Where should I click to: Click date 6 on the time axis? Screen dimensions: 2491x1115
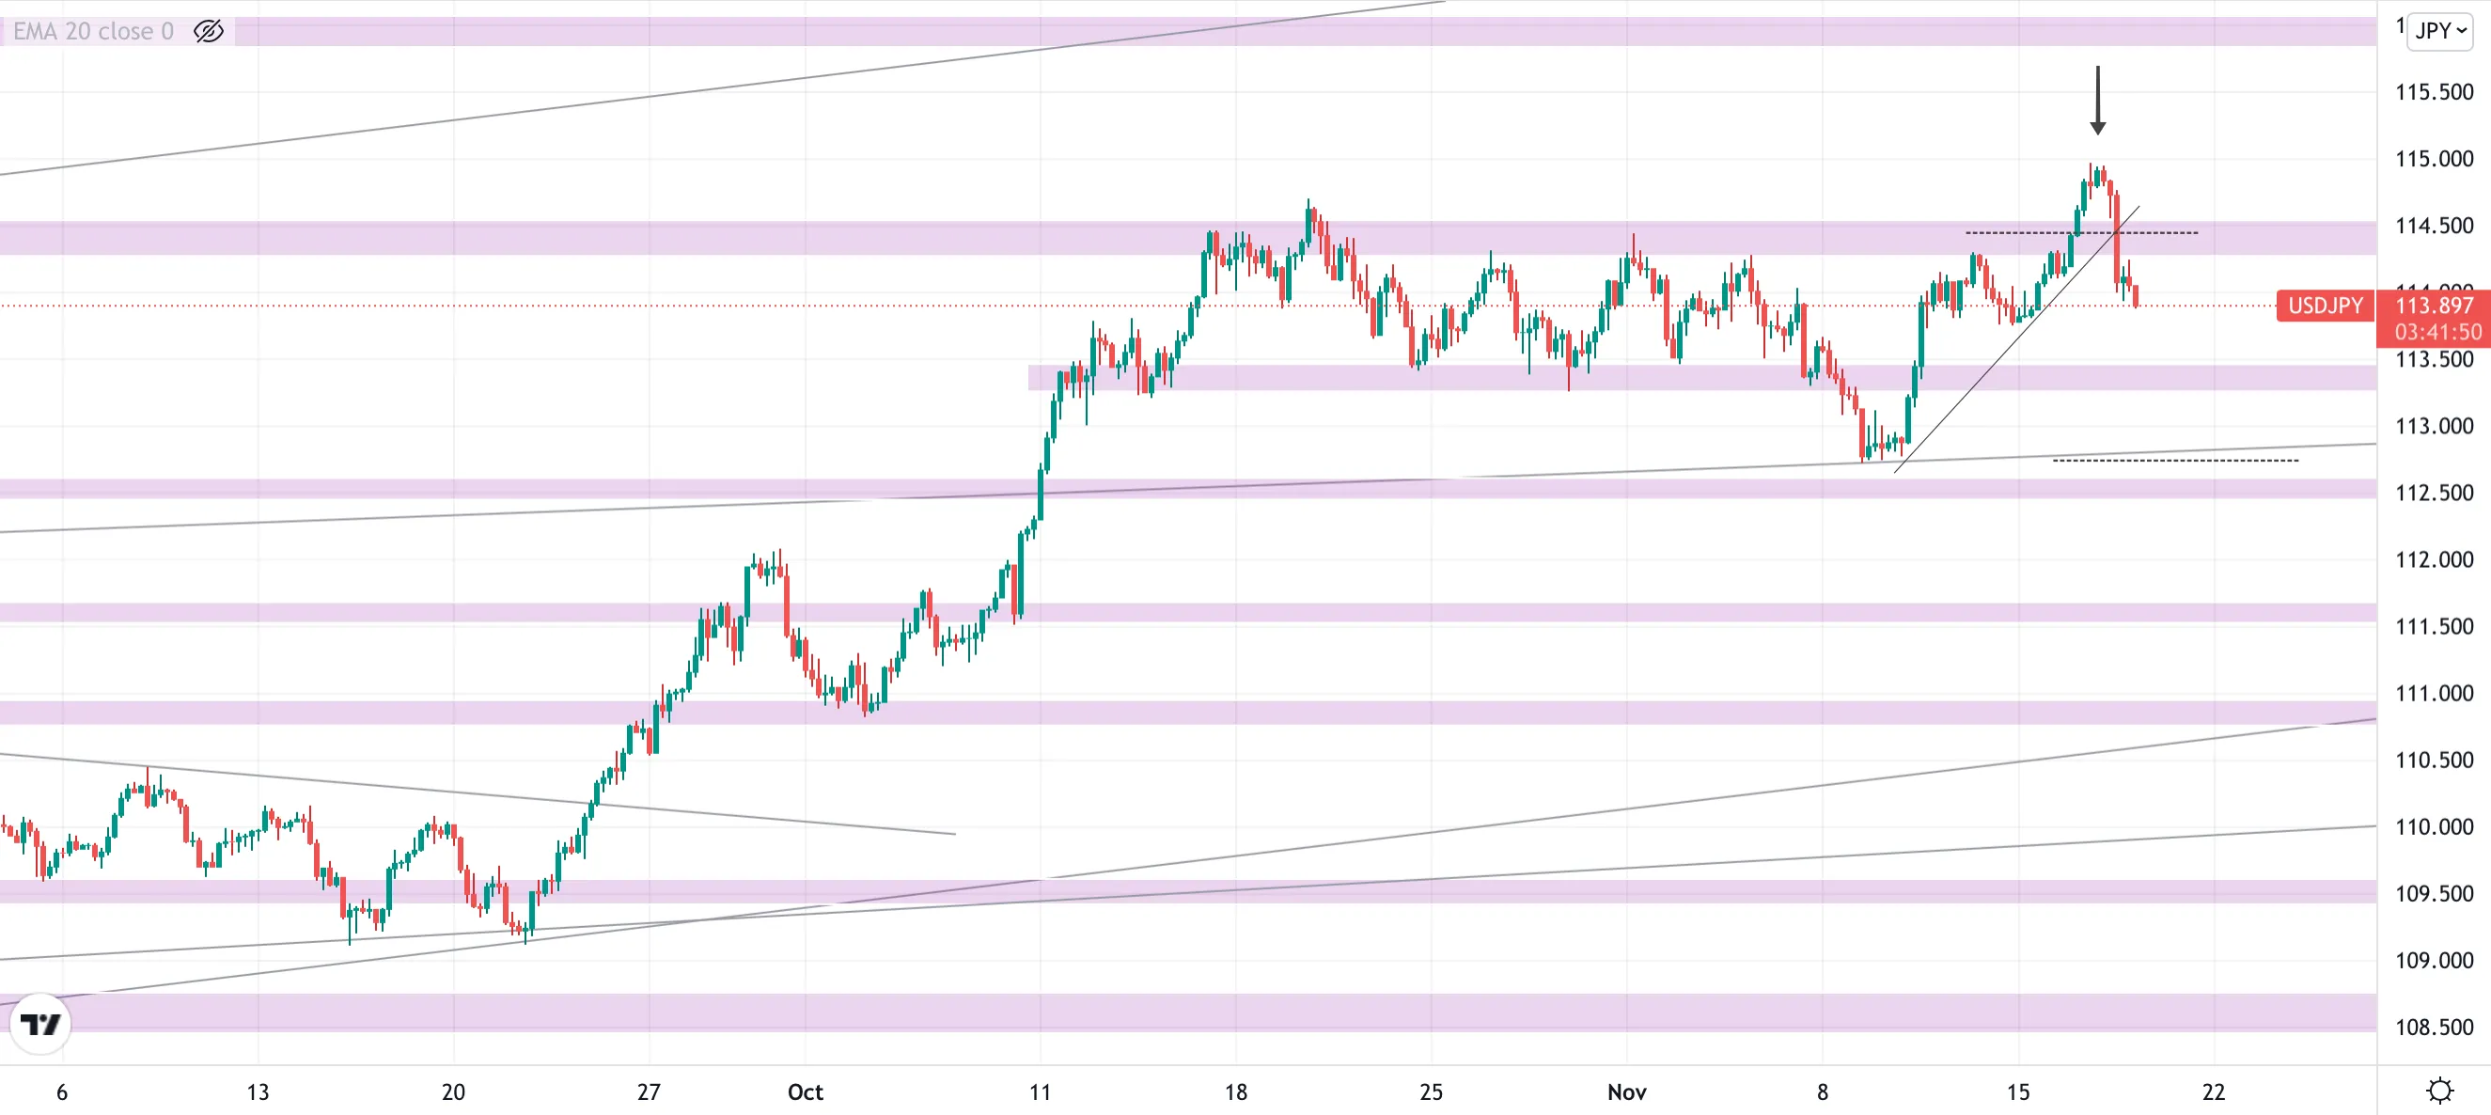click(x=62, y=1091)
